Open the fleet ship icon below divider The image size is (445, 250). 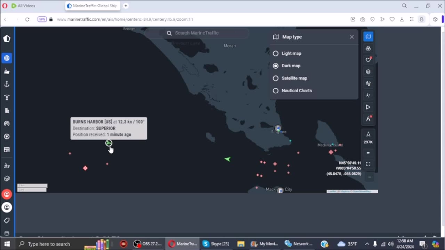coord(7,166)
